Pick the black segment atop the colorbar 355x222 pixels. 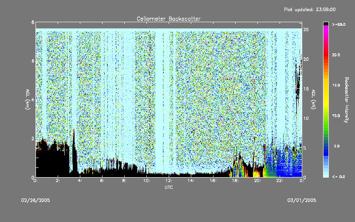pyautogui.click(x=326, y=24)
